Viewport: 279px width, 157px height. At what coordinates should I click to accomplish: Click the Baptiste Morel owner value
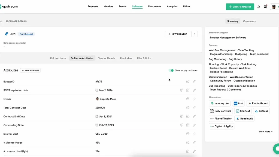tap(106, 99)
